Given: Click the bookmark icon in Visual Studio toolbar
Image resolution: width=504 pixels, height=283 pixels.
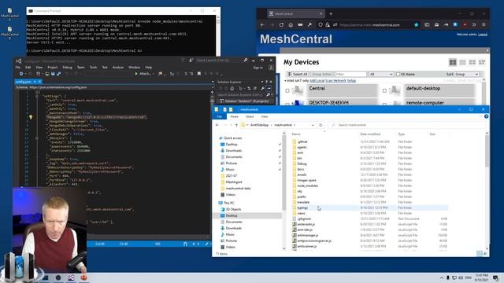Looking at the screenshot, I should click(199, 74).
